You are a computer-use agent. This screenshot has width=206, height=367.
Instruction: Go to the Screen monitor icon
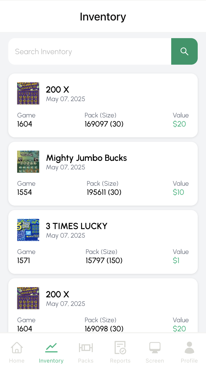point(155,347)
